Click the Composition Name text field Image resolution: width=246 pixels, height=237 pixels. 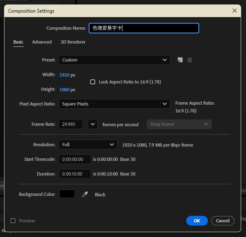click(x=144, y=28)
